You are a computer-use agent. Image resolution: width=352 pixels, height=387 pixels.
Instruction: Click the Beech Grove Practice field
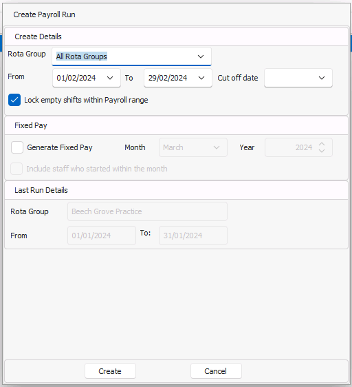click(147, 211)
